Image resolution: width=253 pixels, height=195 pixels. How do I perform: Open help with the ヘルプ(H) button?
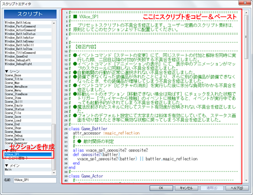tap(237, 188)
